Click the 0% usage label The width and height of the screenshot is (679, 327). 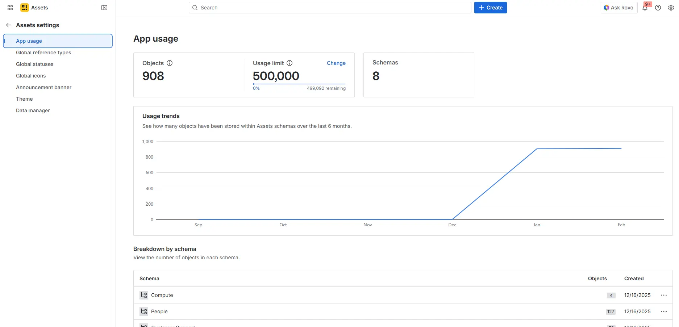click(256, 88)
